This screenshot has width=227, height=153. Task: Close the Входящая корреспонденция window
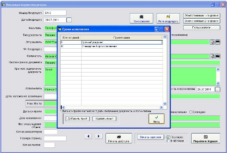[x=223, y=5]
